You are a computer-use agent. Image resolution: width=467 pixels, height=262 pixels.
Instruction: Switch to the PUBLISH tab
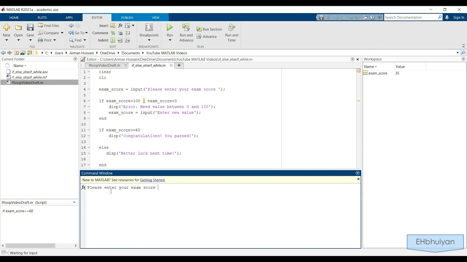(127, 17)
